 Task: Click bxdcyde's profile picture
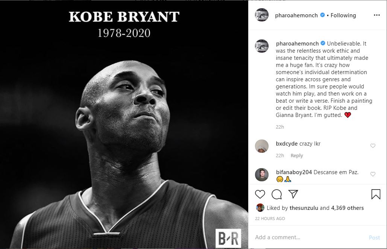click(262, 146)
